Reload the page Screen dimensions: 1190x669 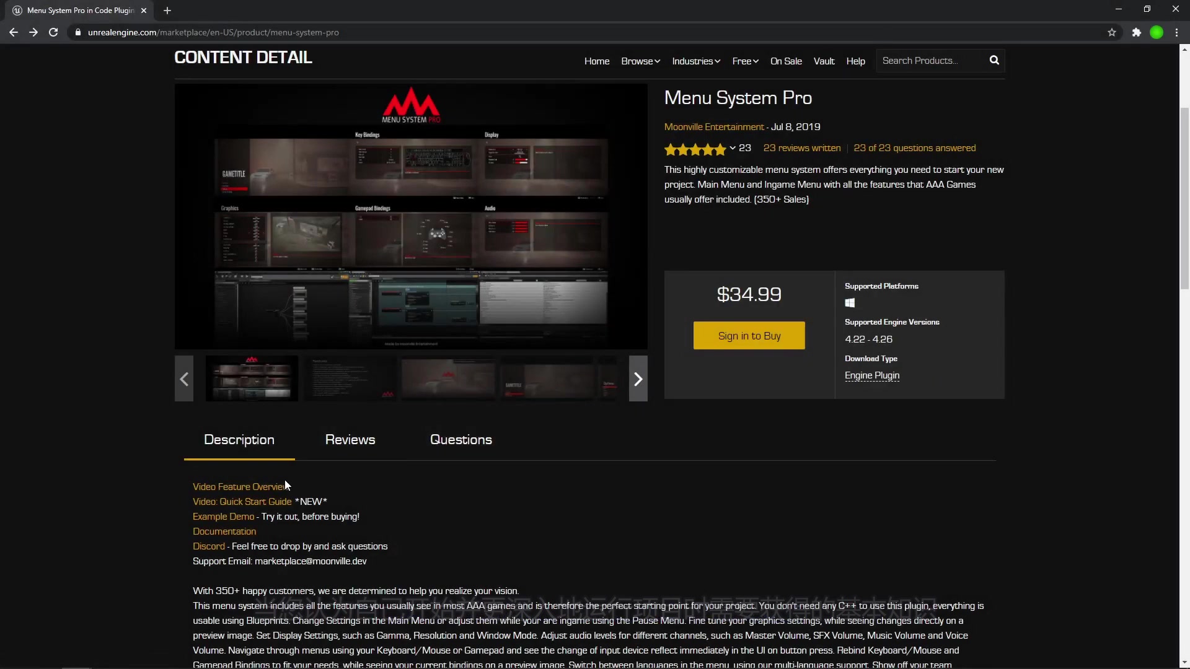(53, 32)
